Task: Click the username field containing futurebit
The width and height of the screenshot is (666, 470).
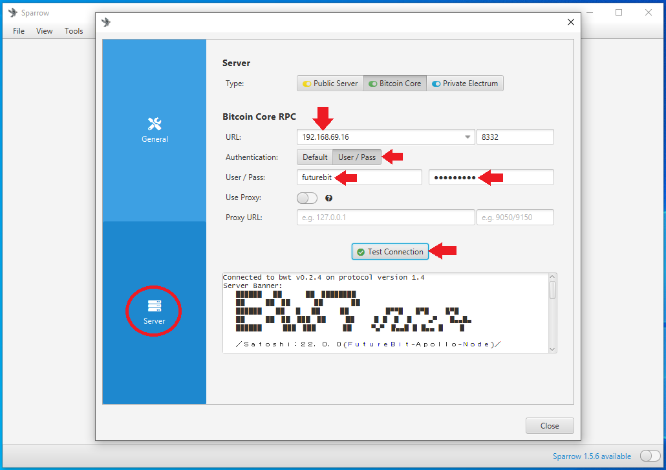Action: click(x=360, y=177)
